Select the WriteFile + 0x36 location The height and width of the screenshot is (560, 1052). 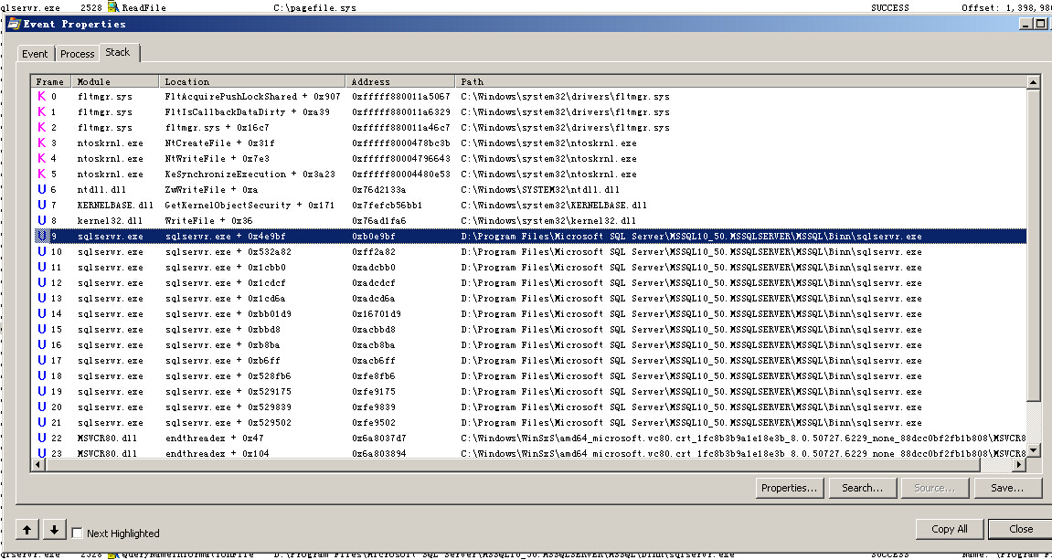point(208,221)
